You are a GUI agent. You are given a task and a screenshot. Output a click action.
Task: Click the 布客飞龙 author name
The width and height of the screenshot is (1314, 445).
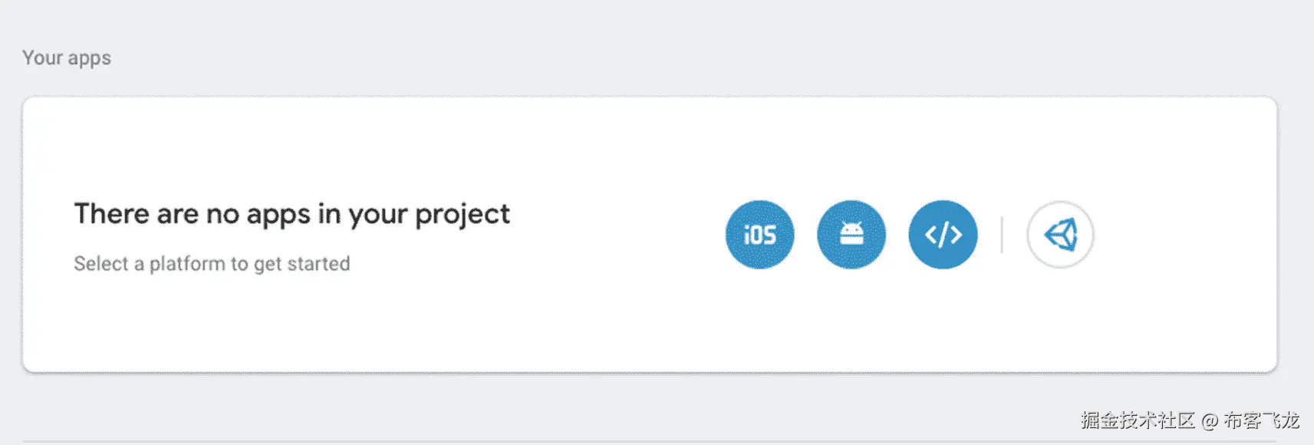pos(1261,420)
